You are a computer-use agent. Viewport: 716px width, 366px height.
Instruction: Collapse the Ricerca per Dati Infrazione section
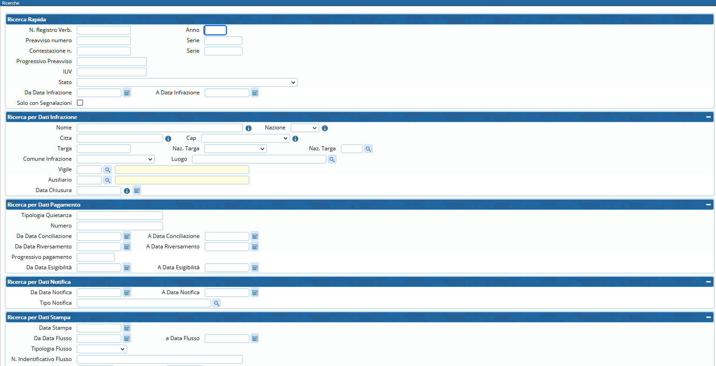tap(708, 117)
